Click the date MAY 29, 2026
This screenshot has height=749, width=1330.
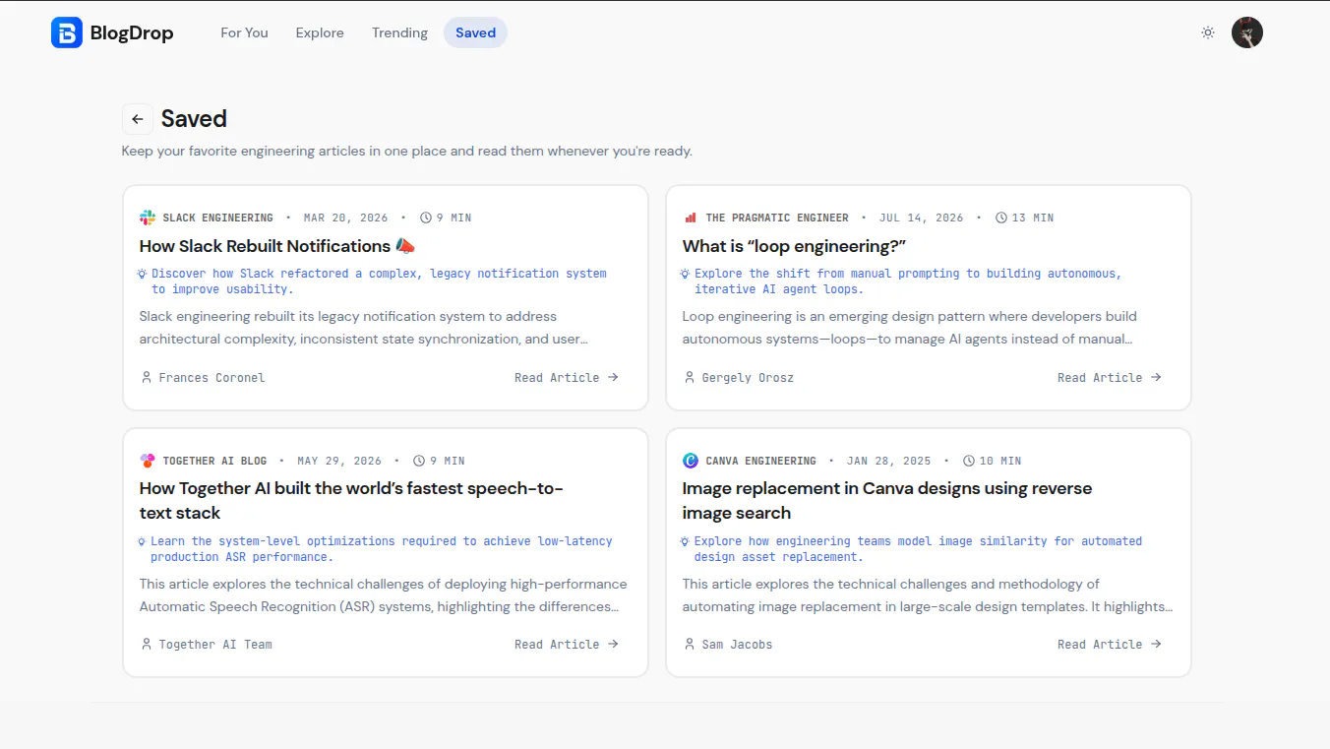point(339,461)
